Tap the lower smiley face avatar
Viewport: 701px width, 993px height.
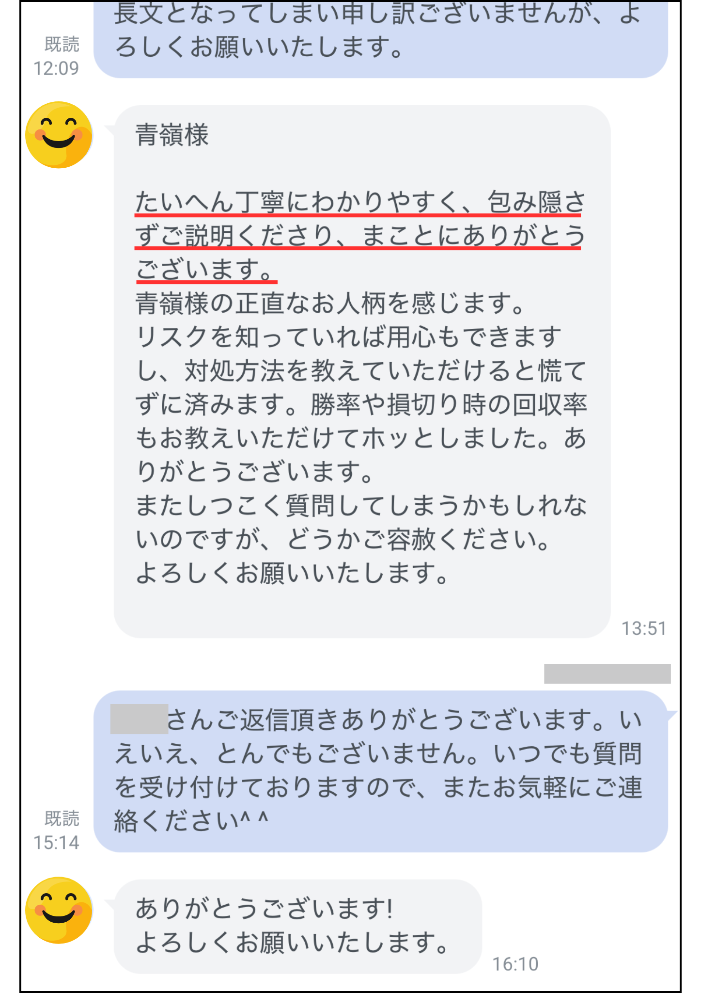point(59,910)
